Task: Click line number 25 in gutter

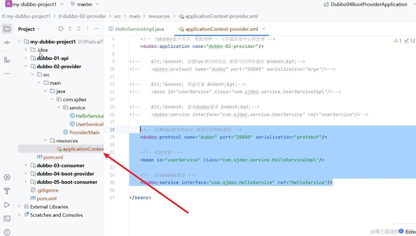Action: click(x=112, y=182)
